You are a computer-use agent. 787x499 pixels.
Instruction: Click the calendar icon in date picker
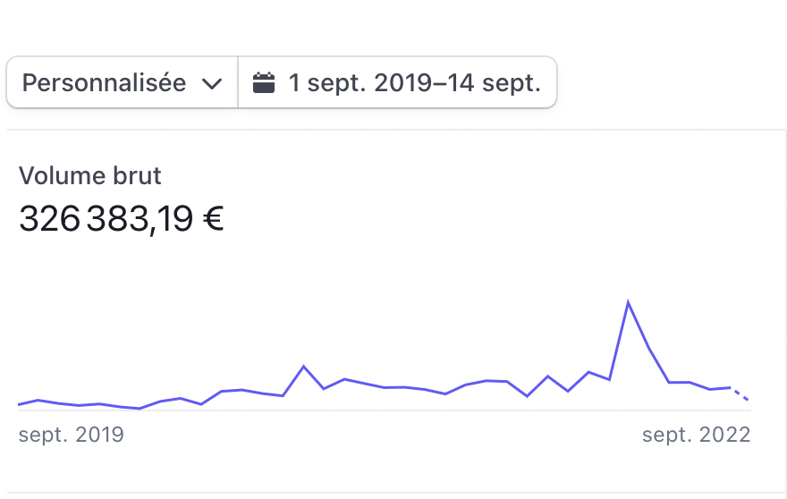click(x=264, y=83)
